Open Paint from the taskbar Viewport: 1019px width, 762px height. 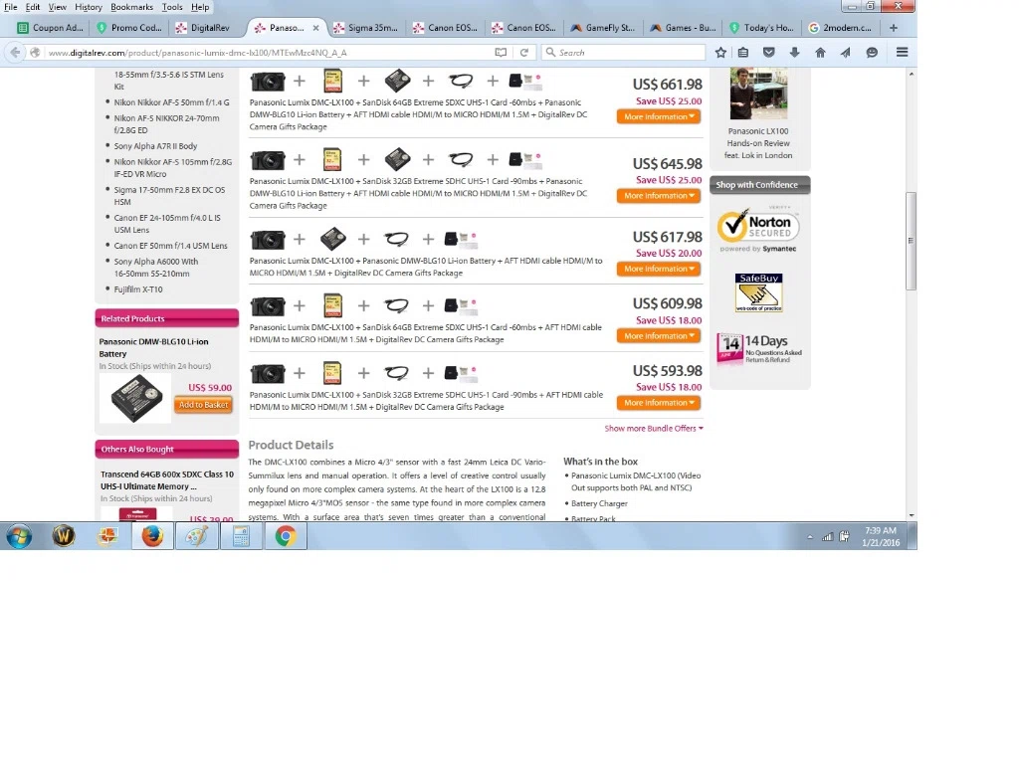197,536
